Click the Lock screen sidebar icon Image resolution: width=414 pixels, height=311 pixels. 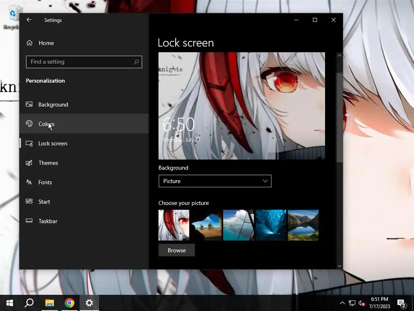[x=29, y=143]
